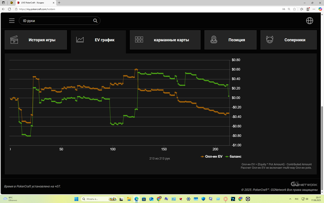This screenshot has height=203, width=324.
Task: View site information lock icon
Action: (x=16, y=9)
